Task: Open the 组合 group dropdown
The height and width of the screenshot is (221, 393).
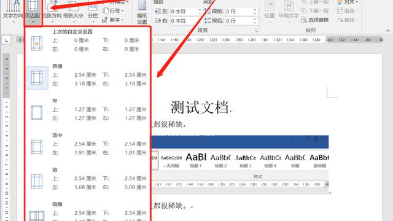Action: tap(348, 11)
